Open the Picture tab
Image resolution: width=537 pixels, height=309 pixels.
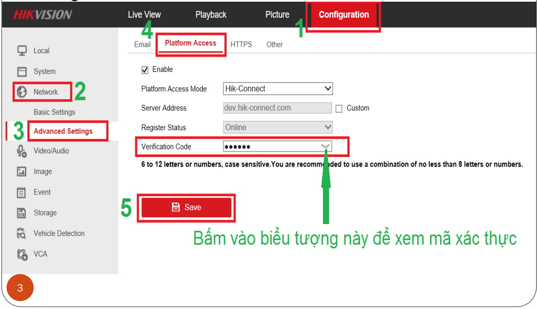point(277,15)
